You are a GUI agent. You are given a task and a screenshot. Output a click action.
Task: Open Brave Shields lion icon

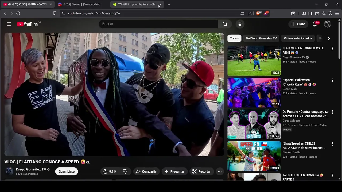[x=258, y=13]
